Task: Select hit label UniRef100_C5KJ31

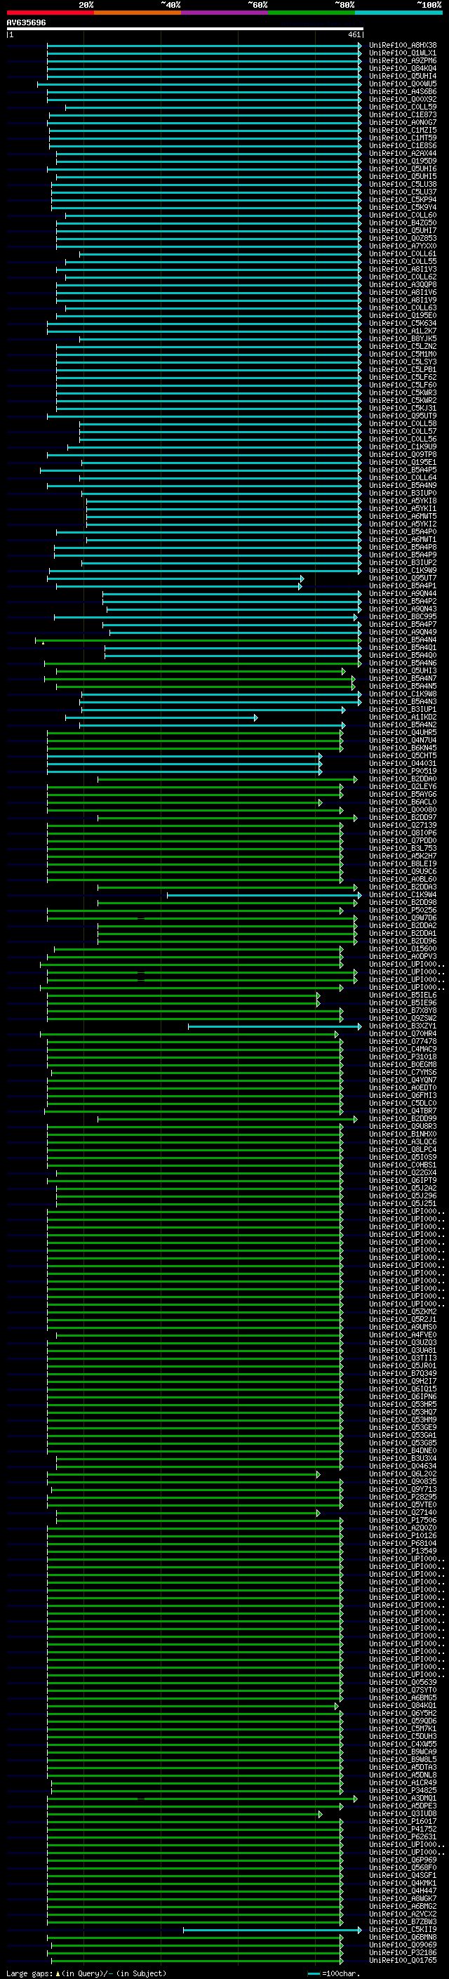Action: pyautogui.click(x=403, y=408)
